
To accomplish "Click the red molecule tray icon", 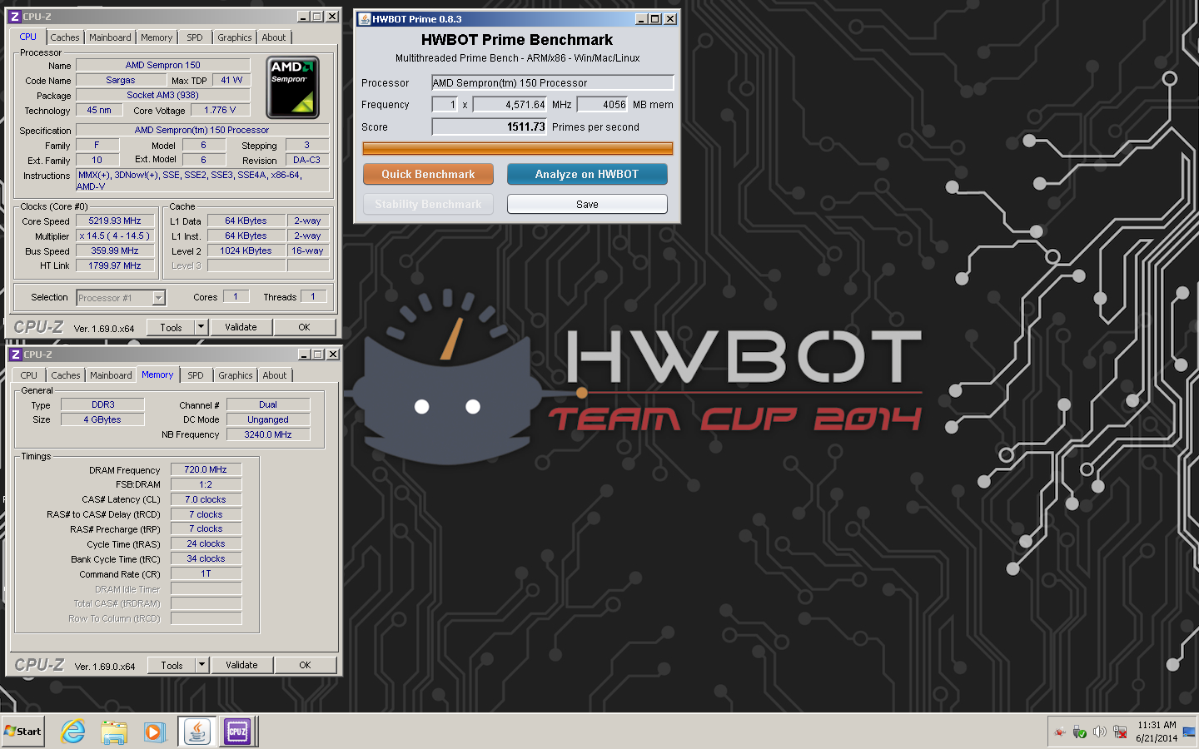I will coord(1059,732).
